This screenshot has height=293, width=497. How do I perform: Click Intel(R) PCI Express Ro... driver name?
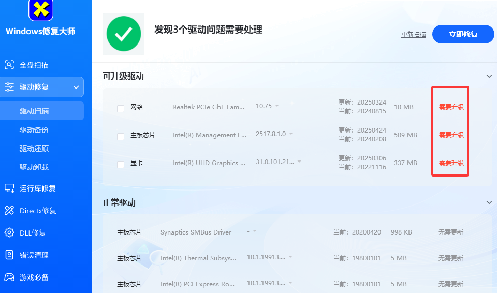(197, 284)
